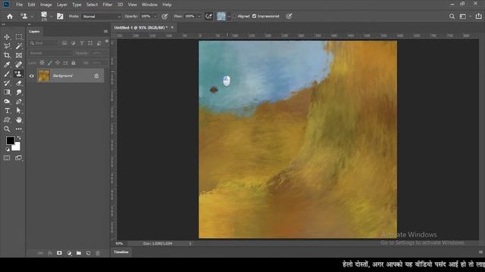Select the Gradient tool
The height and width of the screenshot is (272, 485).
click(7, 92)
